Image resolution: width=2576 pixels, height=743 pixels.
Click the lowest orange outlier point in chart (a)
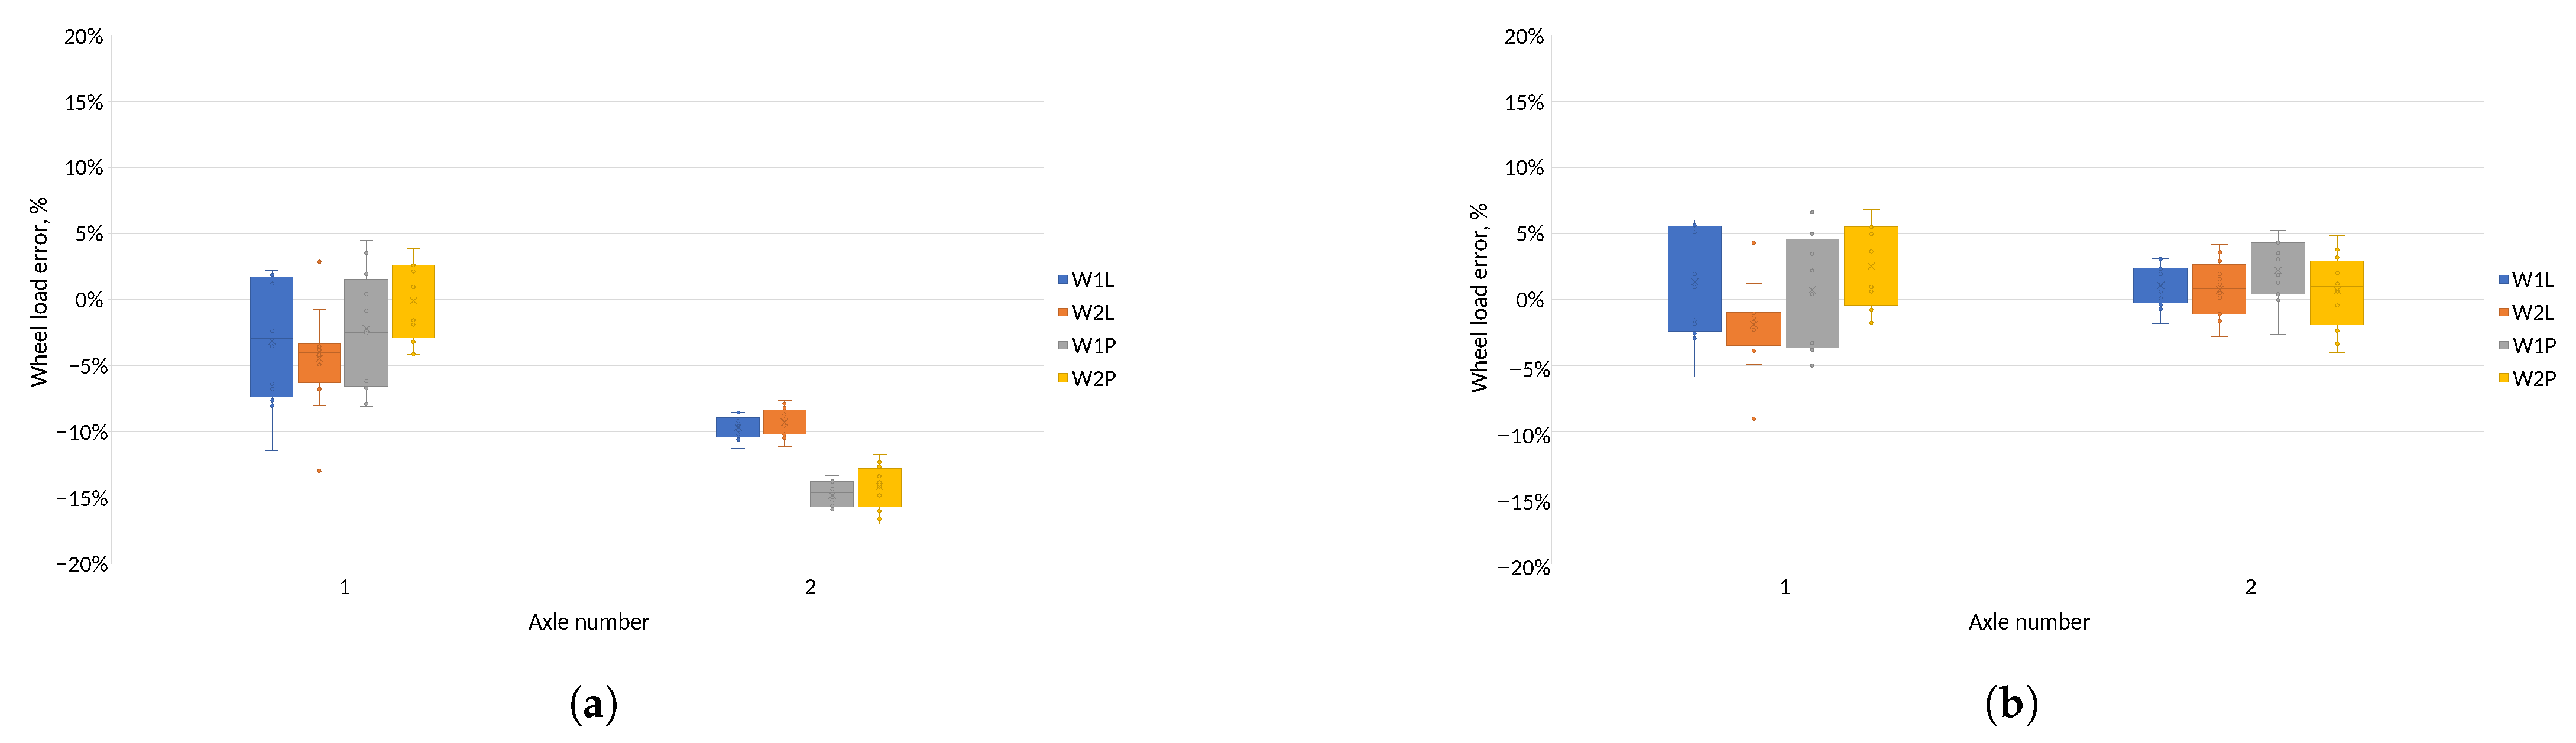(319, 471)
